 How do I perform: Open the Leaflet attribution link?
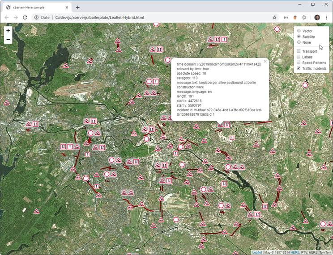tap(257, 252)
